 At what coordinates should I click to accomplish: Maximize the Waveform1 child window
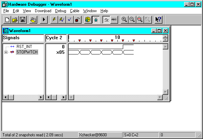click(159, 31)
